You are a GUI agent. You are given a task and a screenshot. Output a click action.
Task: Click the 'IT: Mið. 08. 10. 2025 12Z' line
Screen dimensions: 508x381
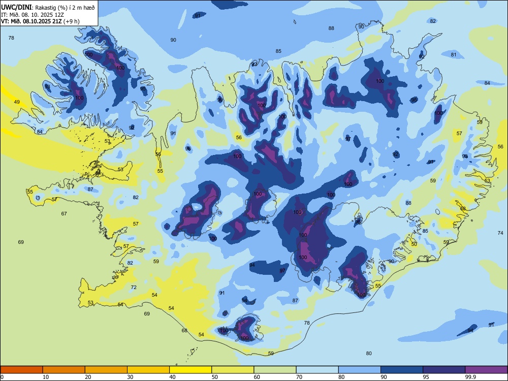coord(33,15)
